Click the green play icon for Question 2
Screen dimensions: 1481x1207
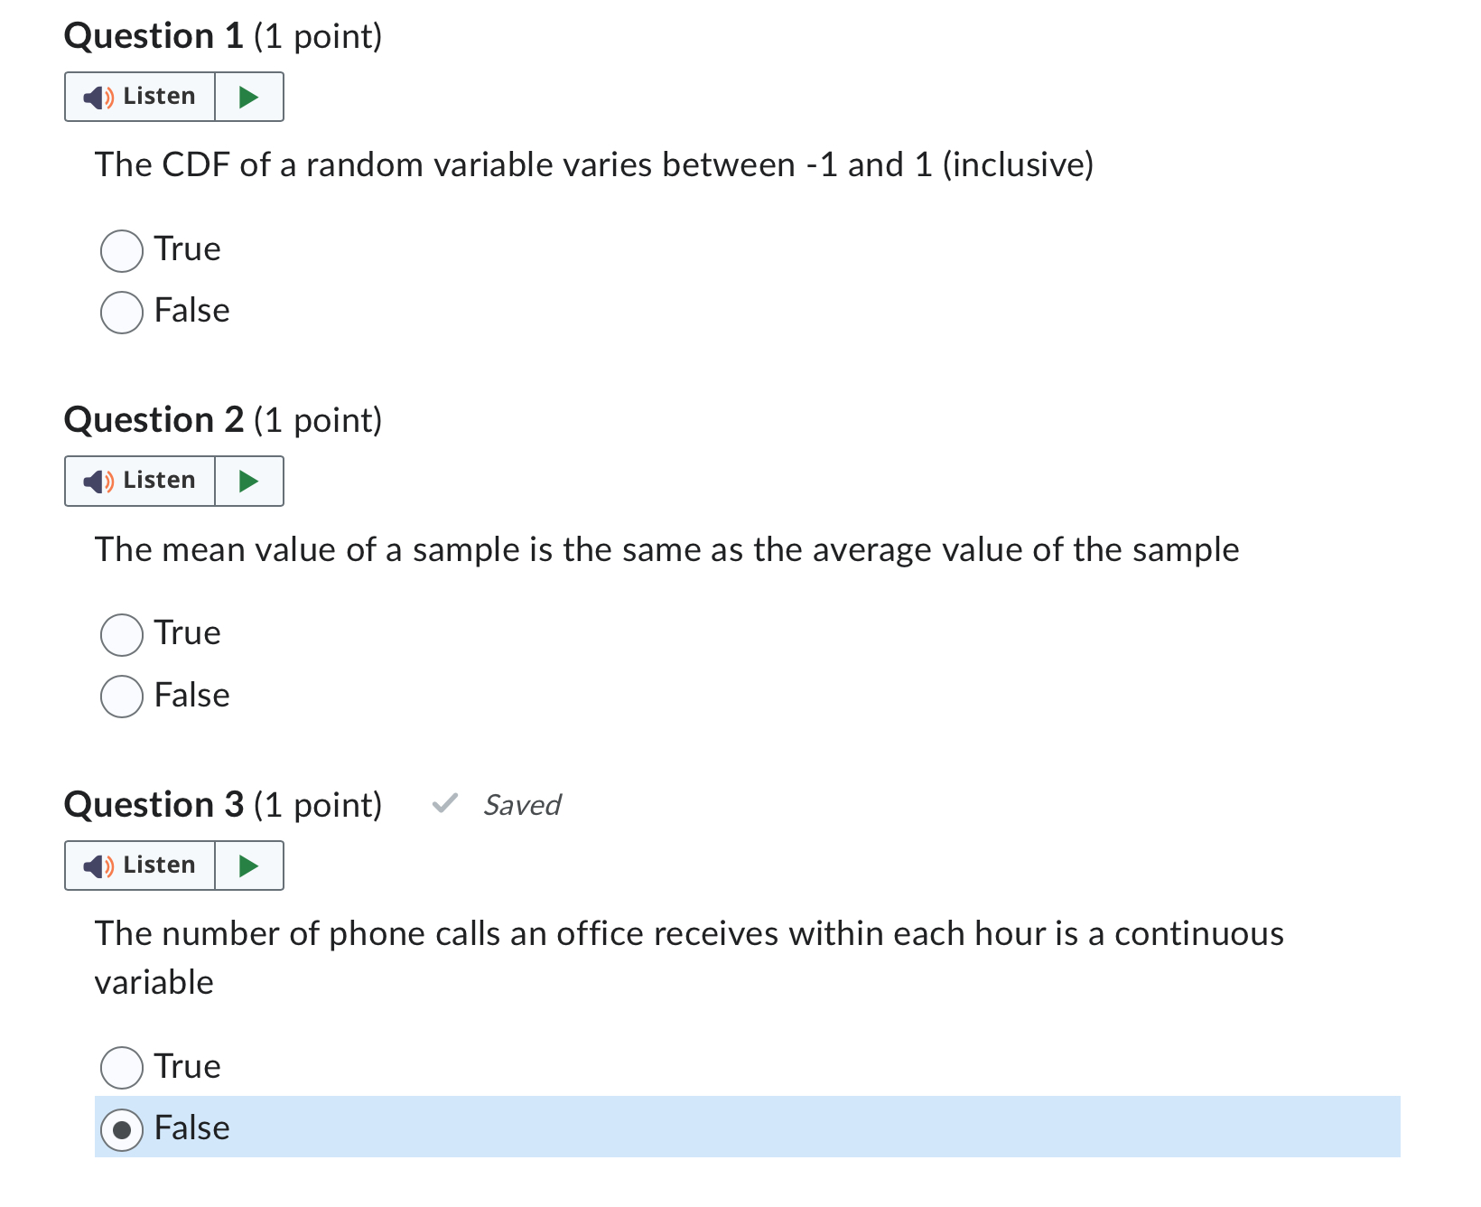click(249, 481)
